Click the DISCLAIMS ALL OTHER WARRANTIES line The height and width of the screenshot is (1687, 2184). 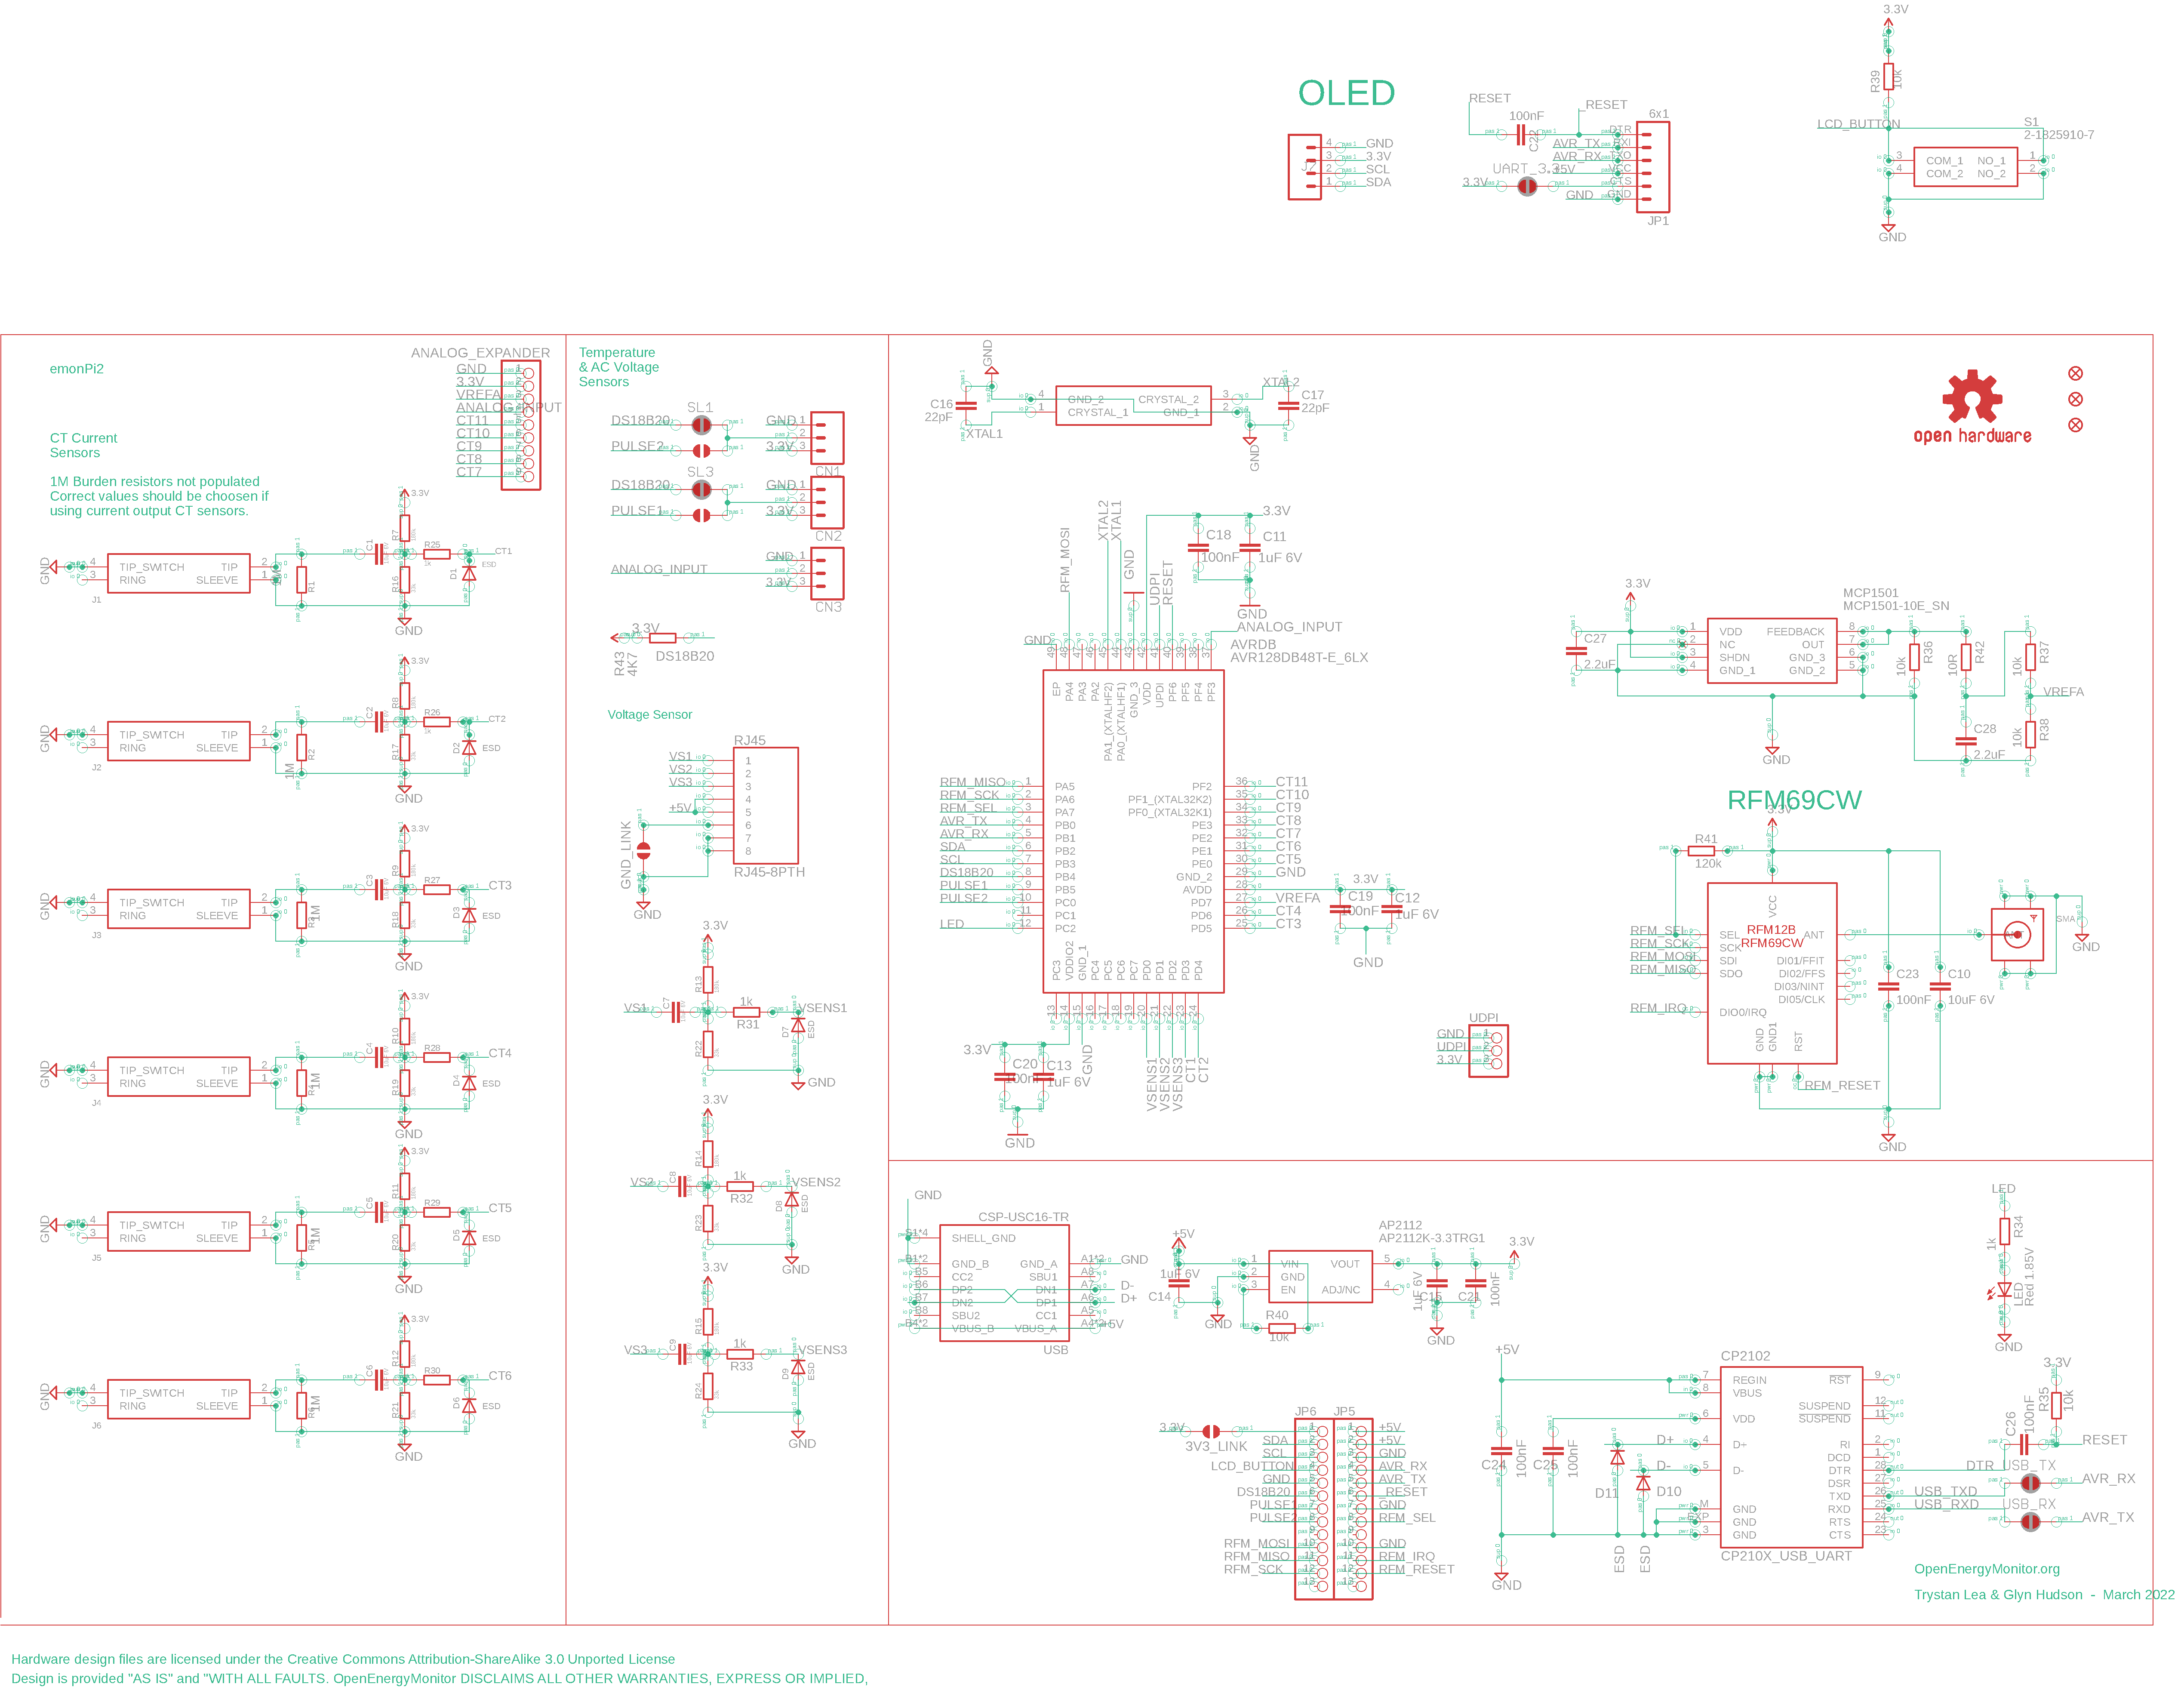click(439, 1678)
